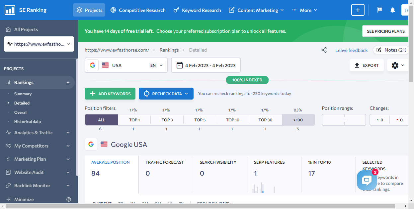Click the Changes decrease (red arrow) field
Viewport: 414px width, 209px height.
tap(399, 120)
